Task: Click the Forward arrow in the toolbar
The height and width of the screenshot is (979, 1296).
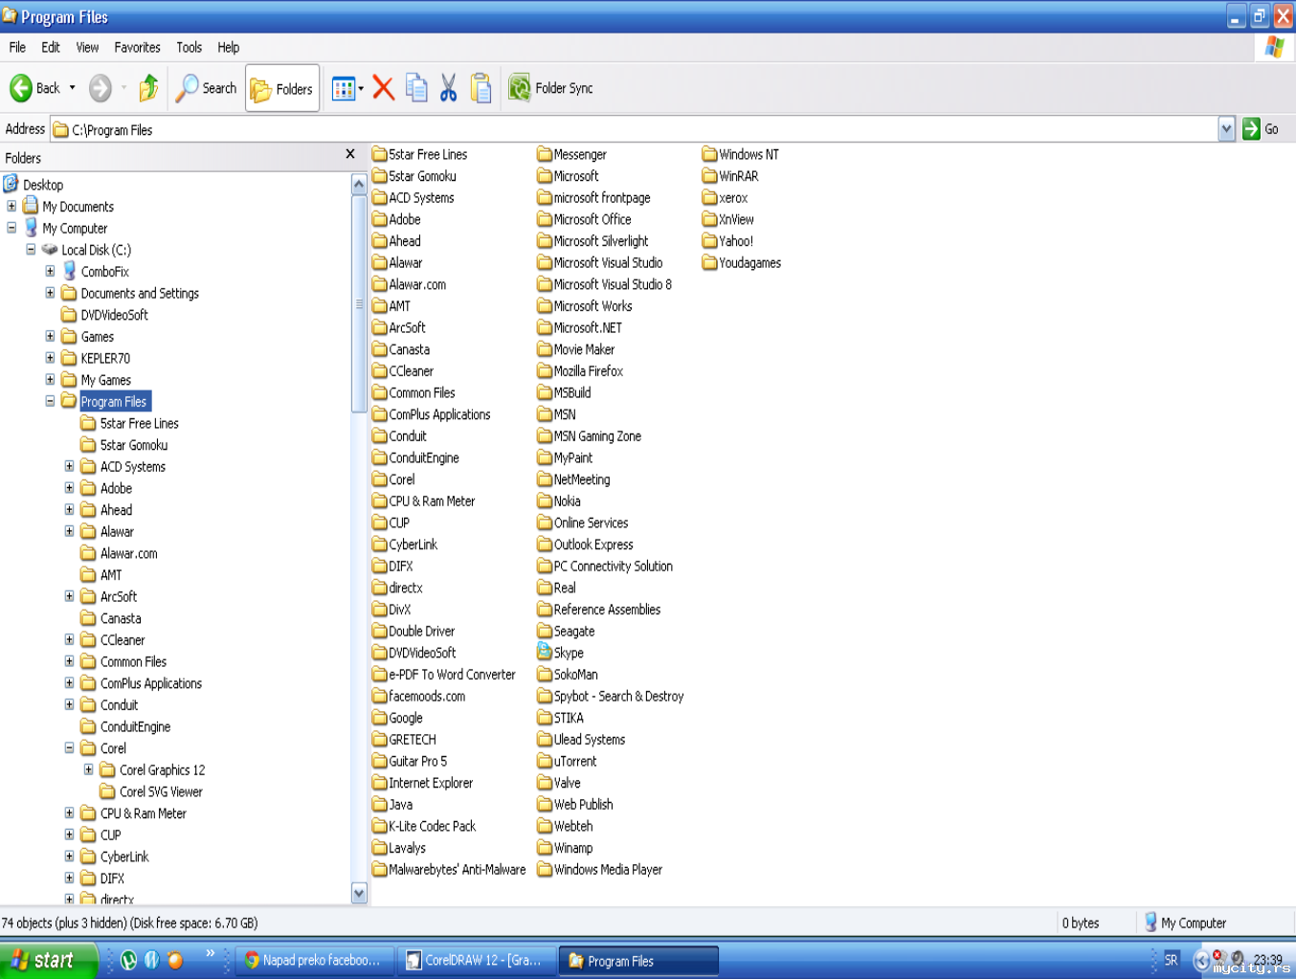Action: click(100, 88)
